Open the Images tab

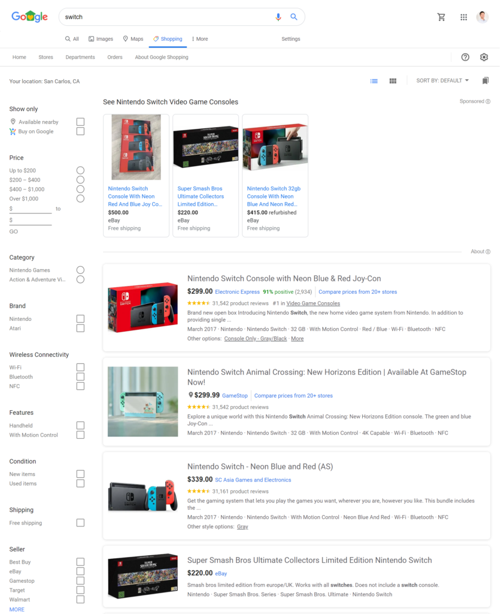(x=101, y=39)
